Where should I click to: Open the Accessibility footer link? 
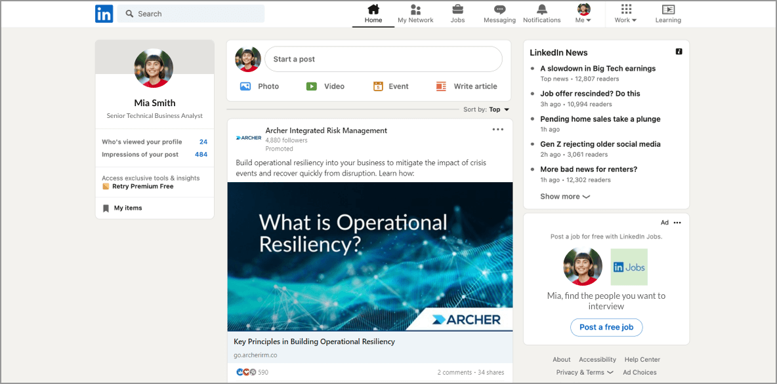(598, 360)
